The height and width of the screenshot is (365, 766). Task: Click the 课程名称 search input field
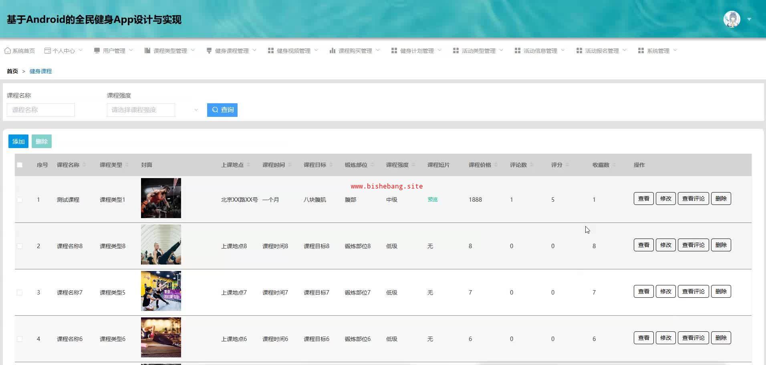point(41,110)
